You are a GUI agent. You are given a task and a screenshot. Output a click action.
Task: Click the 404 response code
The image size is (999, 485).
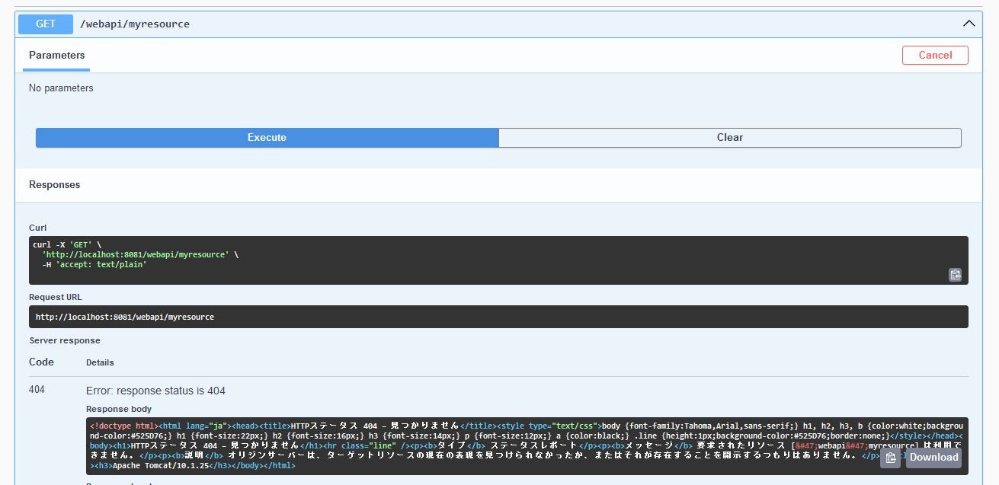tap(37, 390)
